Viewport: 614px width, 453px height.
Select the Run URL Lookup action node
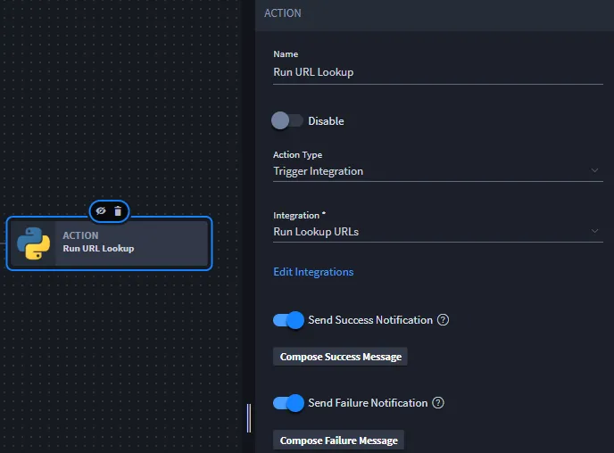pyautogui.click(x=109, y=243)
